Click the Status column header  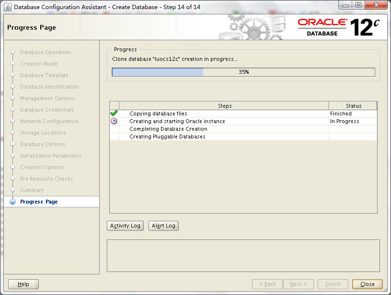(x=353, y=106)
